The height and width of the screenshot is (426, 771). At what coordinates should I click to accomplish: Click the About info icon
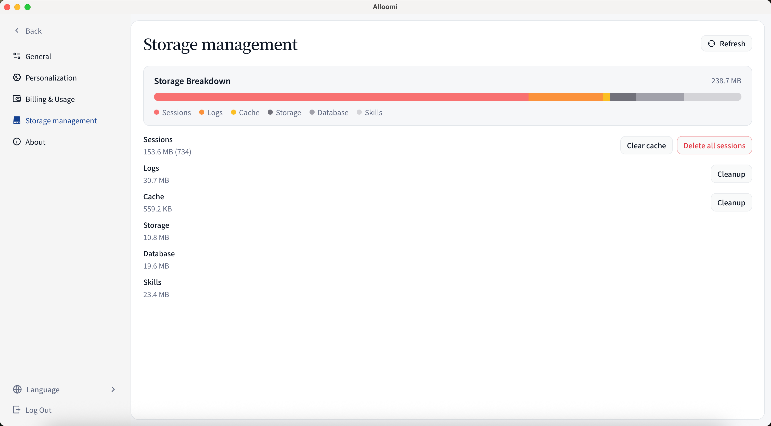point(17,141)
